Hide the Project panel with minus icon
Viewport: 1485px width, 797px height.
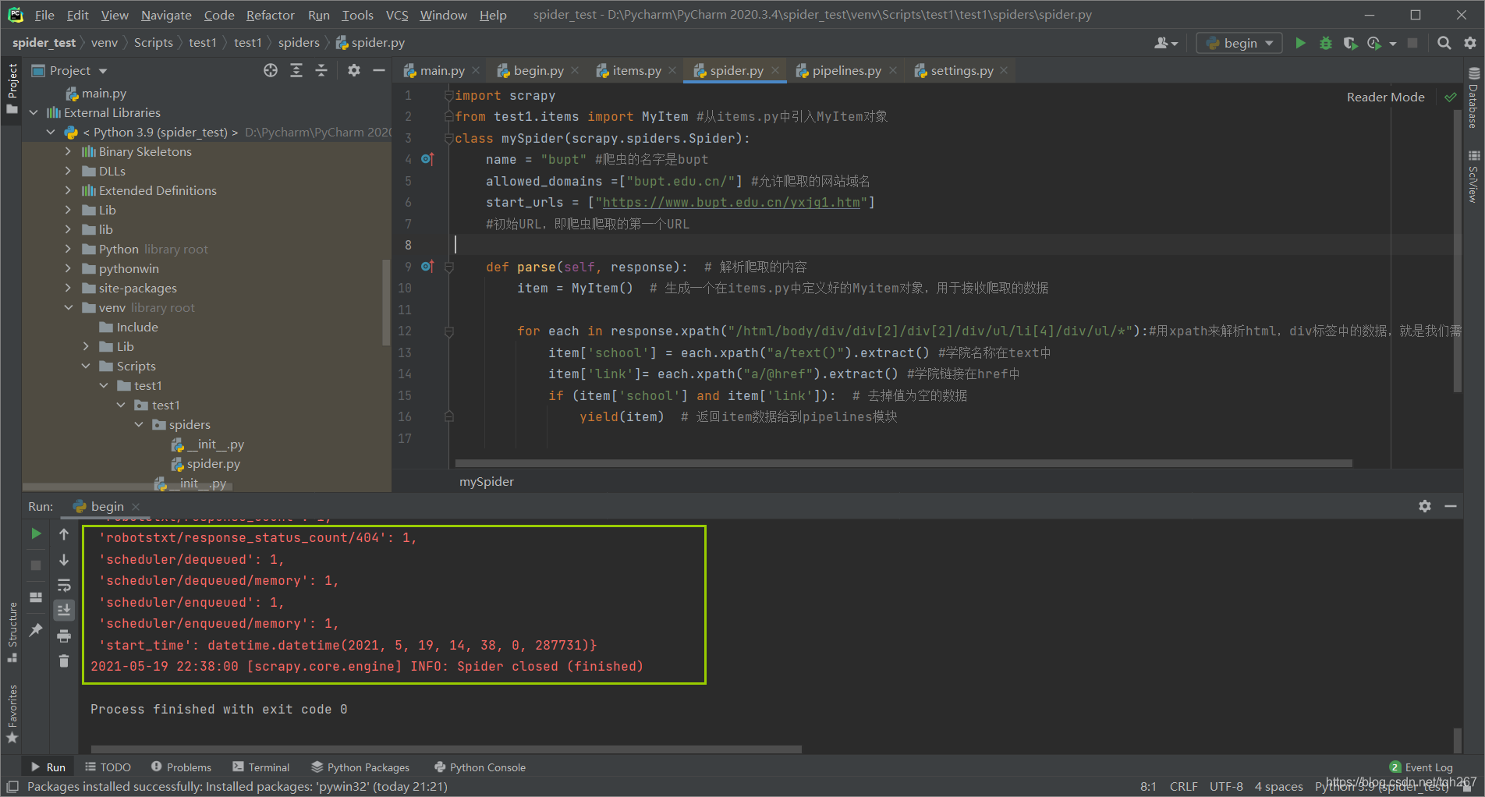pos(379,71)
